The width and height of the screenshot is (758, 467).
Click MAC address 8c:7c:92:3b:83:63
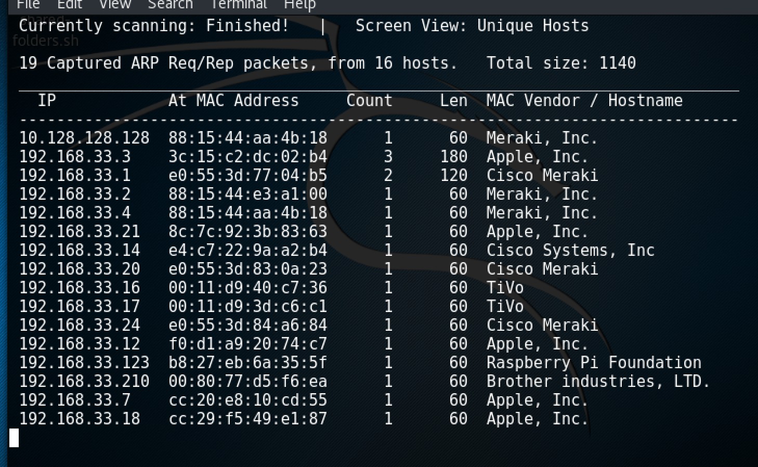(248, 231)
